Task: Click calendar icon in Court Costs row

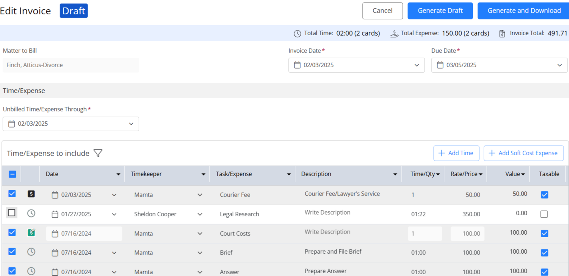Action: (x=55, y=234)
